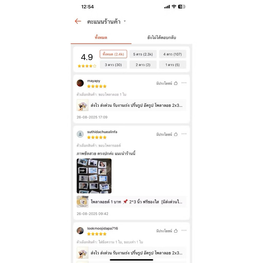
Task: Open the dropdown beside คะแนนร้านค้า title
Action: click(x=125, y=21)
